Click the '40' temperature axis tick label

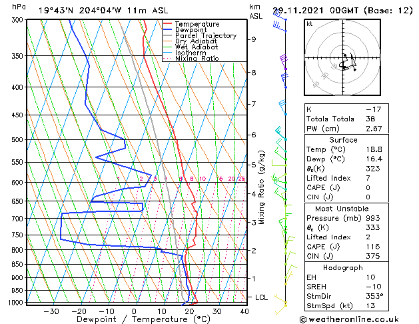tap(244, 312)
